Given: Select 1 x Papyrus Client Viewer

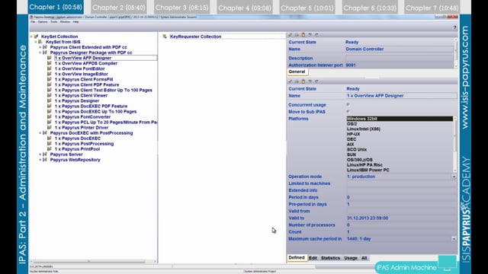Looking at the screenshot, I should (81, 95).
